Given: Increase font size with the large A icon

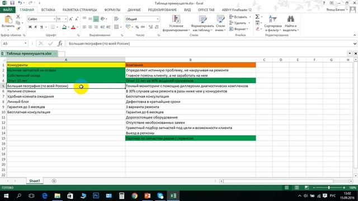Looking at the screenshot, I should point(71,19).
